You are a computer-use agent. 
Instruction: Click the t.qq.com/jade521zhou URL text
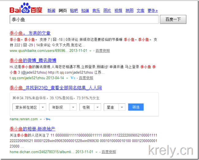(x=27, y=78)
